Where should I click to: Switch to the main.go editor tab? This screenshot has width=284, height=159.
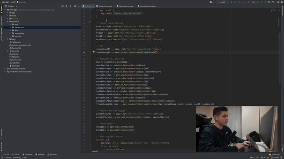[x=87, y=6]
